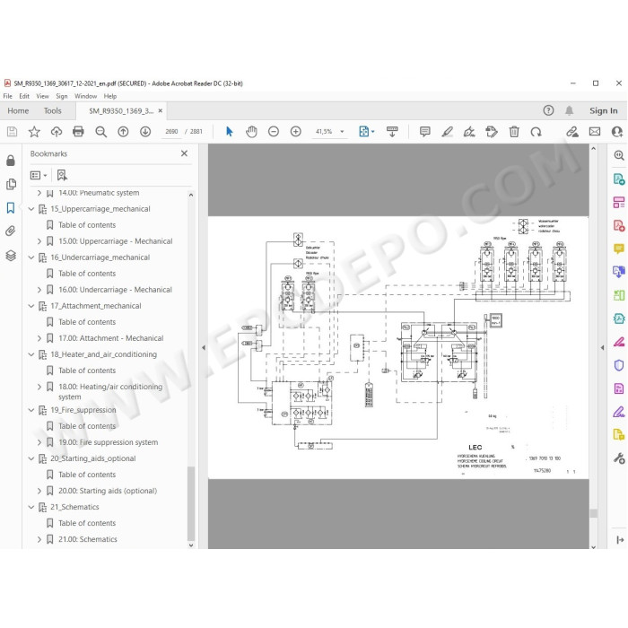Screen dimensions: 628x628
Task: Switch to the Home tab
Action: [x=18, y=110]
